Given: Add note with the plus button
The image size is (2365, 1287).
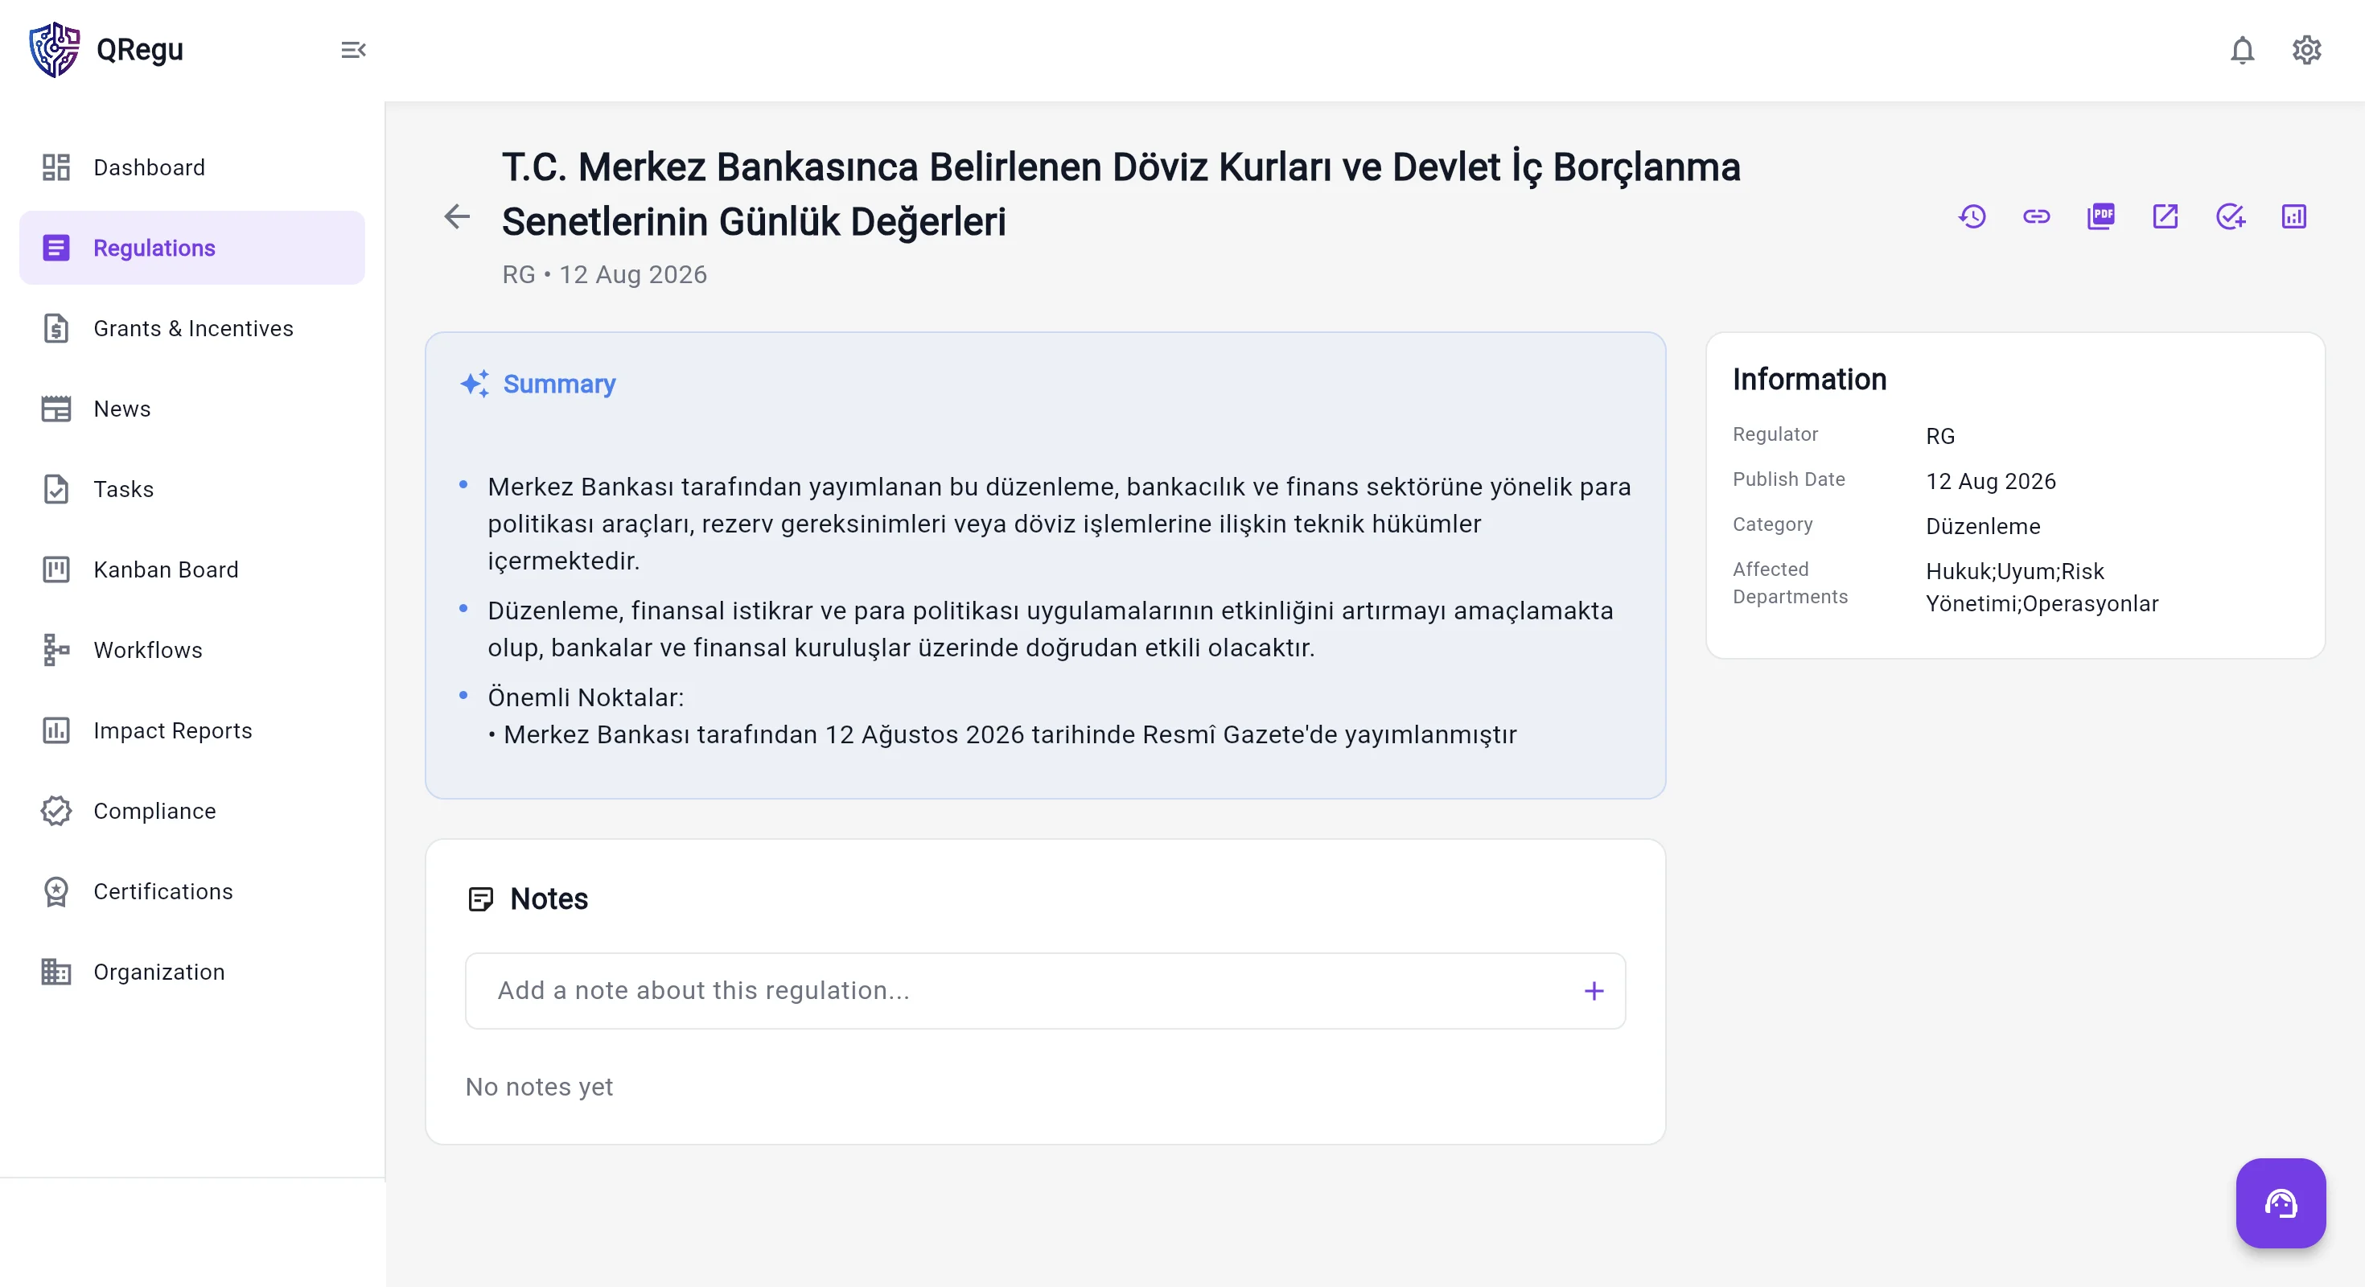Looking at the screenshot, I should [1594, 992].
